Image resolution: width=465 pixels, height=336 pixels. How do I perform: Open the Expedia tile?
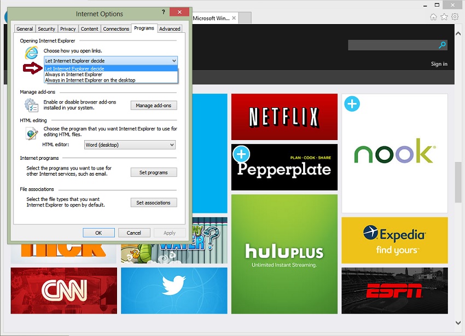point(395,240)
